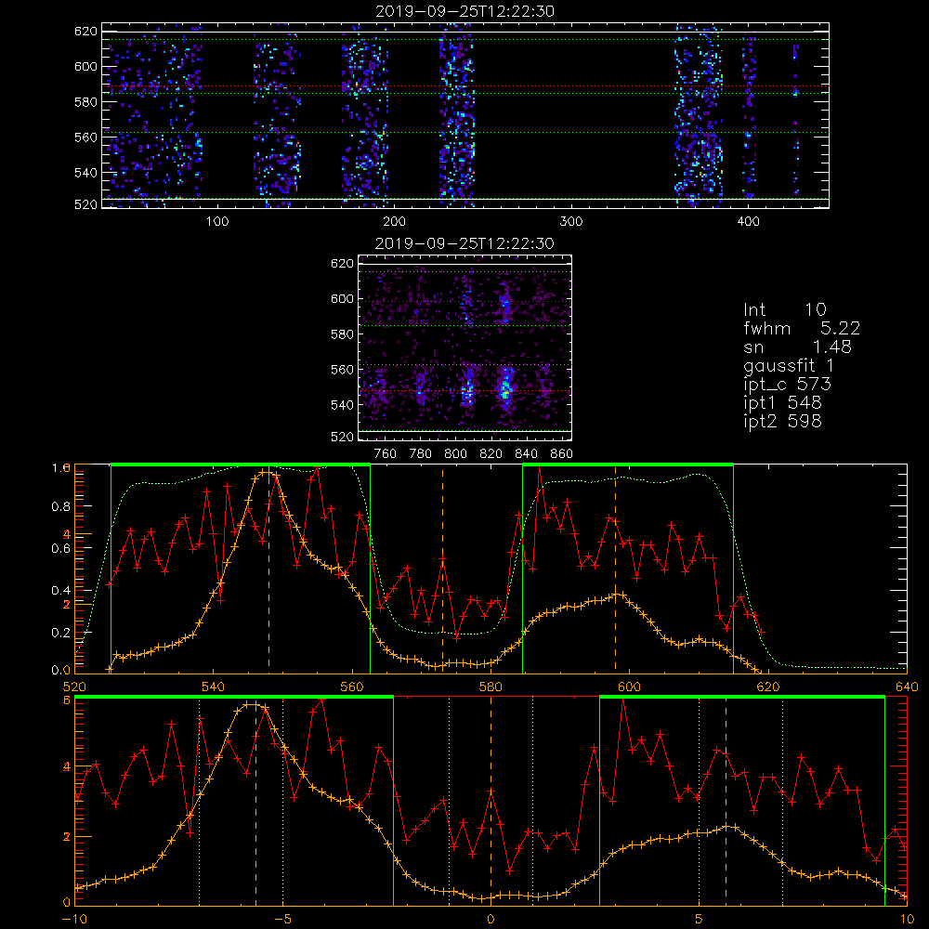Click y-axis label 620 on top plot

pos(85,31)
